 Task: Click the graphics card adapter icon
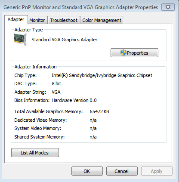20,40
